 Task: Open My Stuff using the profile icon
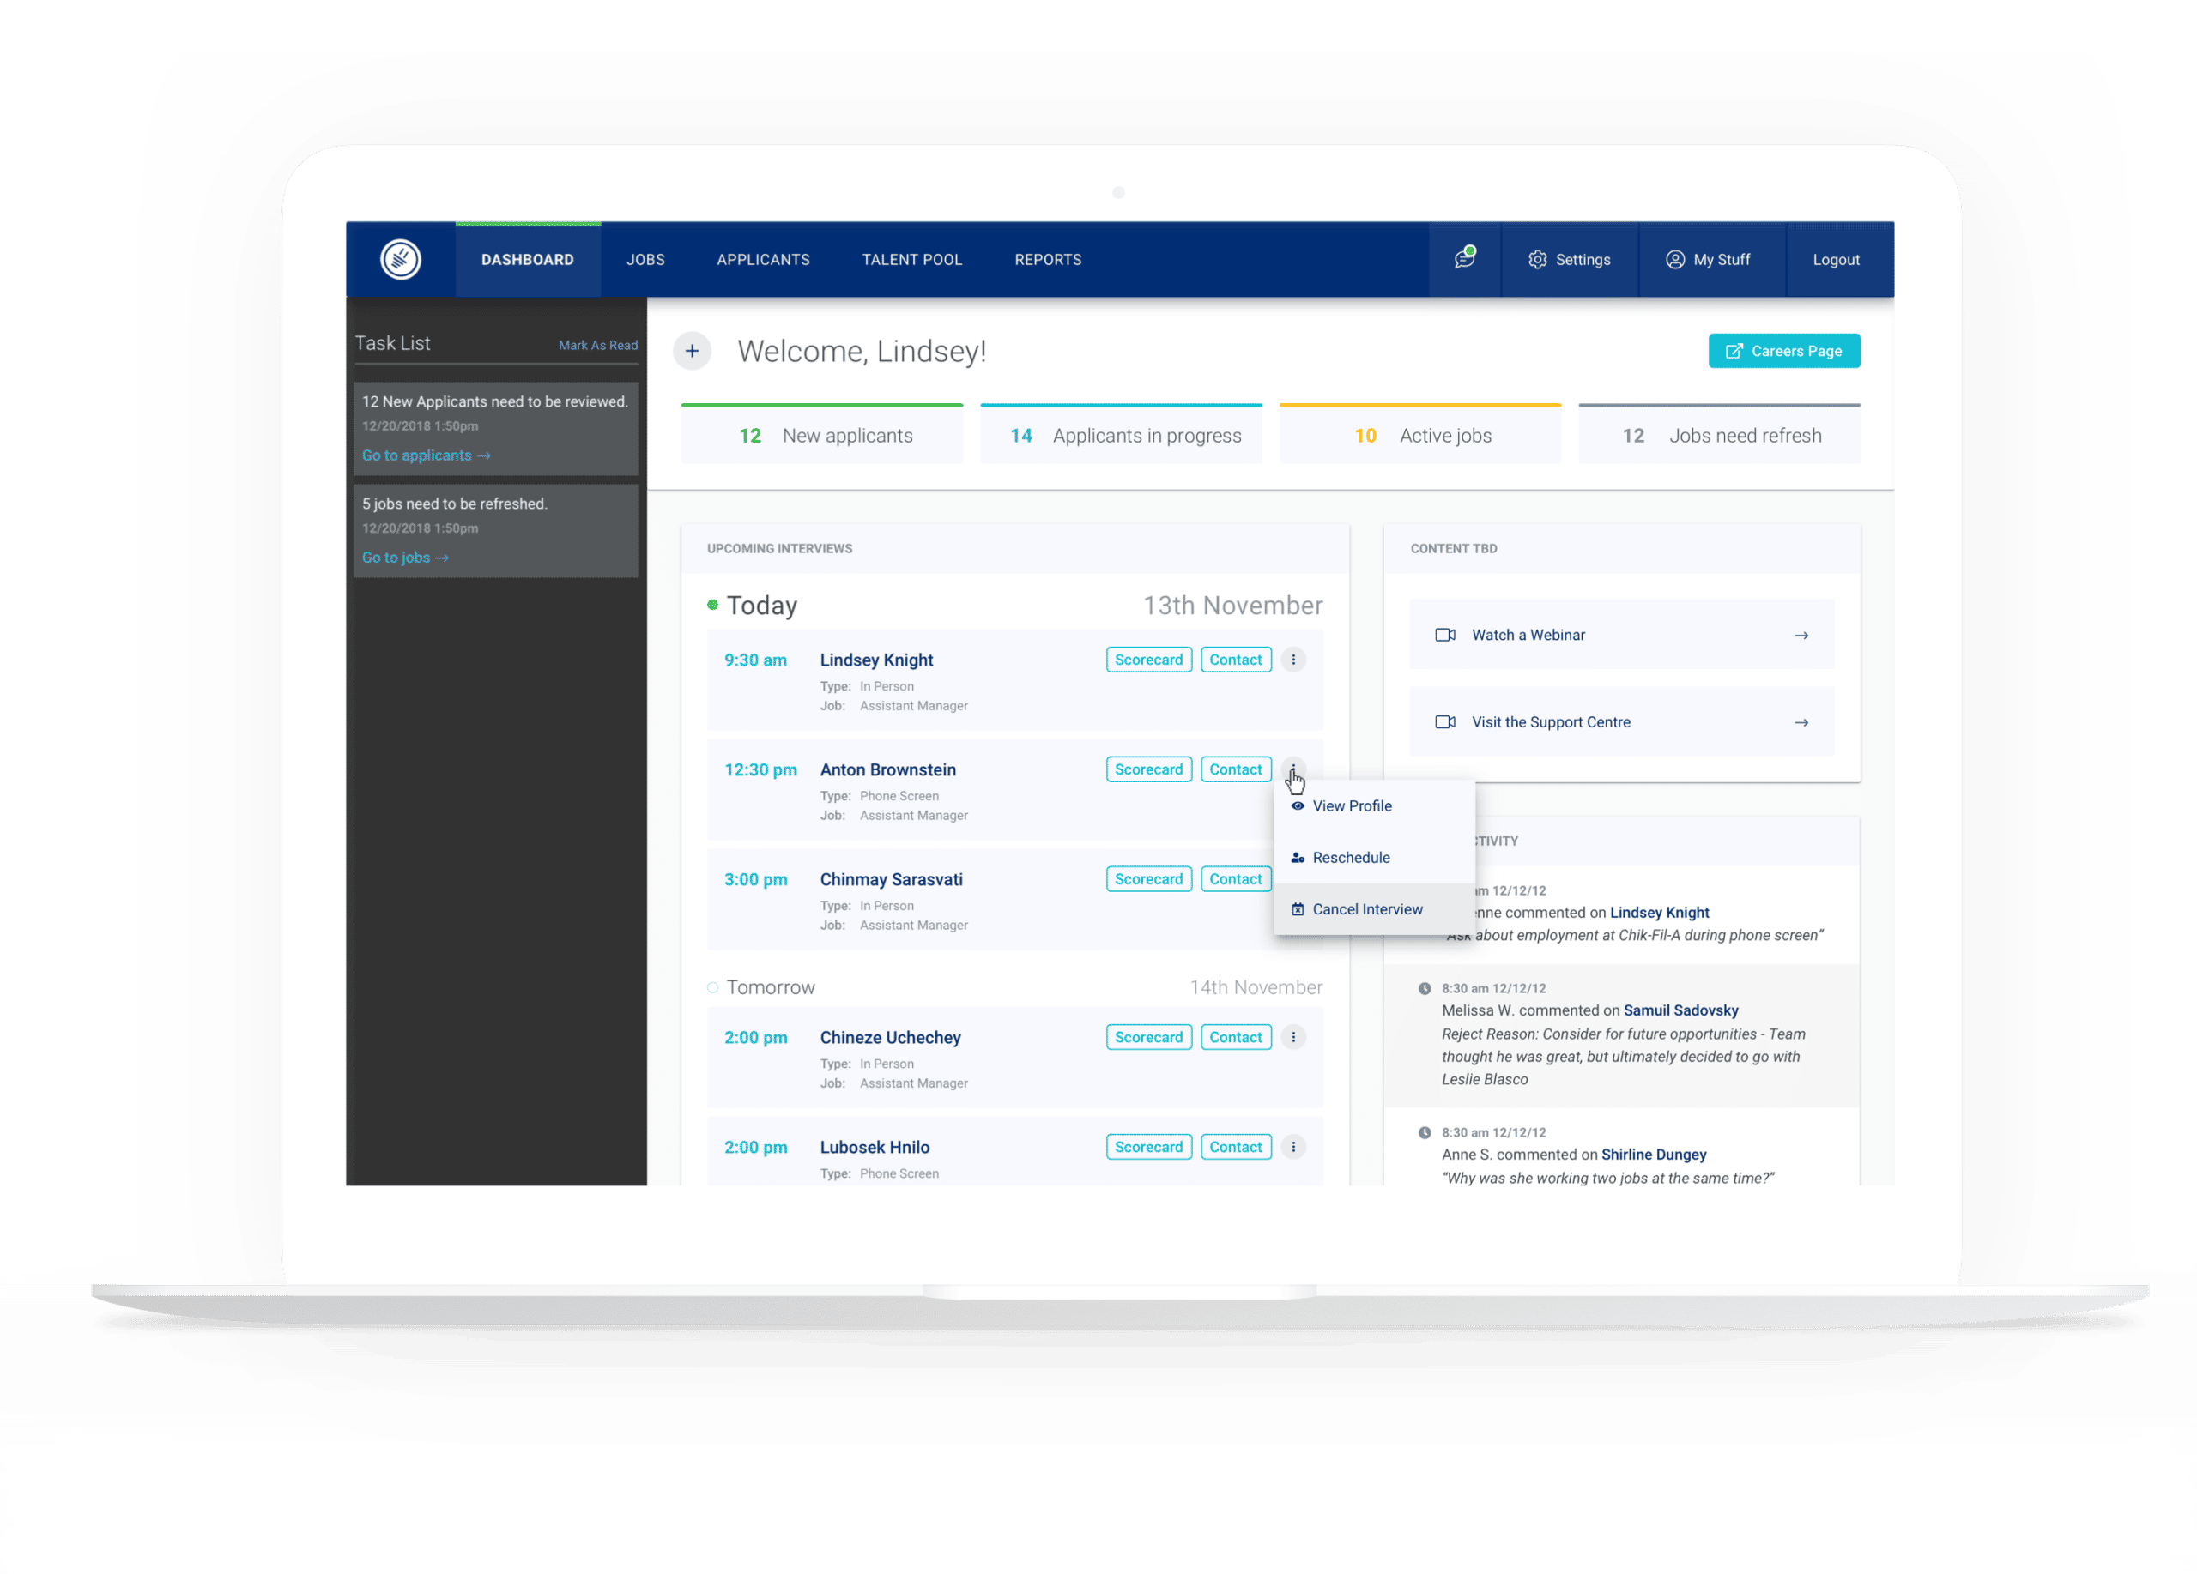click(1710, 259)
